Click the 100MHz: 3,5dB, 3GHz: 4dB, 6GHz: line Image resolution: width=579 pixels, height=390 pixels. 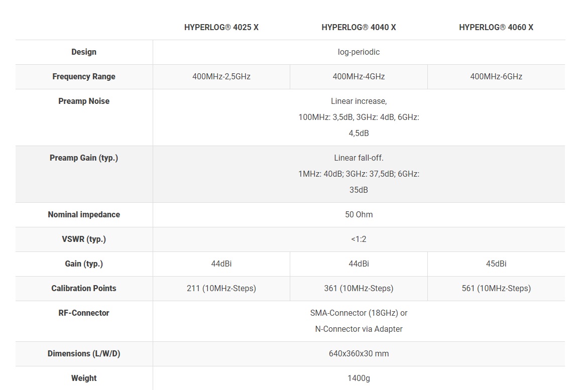point(359,117)
